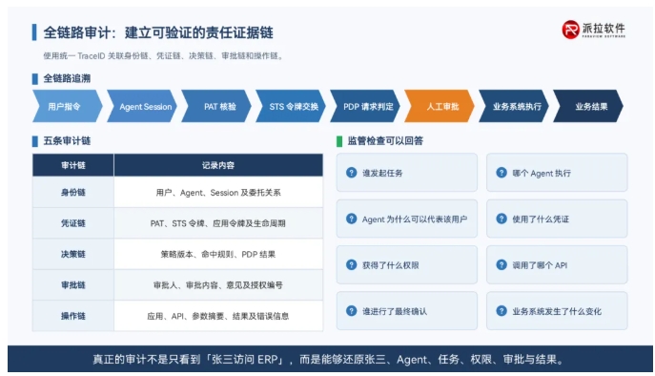655x376 pixels.
Task: Click the 决策链 row label
Action: (x=73, y=254)
